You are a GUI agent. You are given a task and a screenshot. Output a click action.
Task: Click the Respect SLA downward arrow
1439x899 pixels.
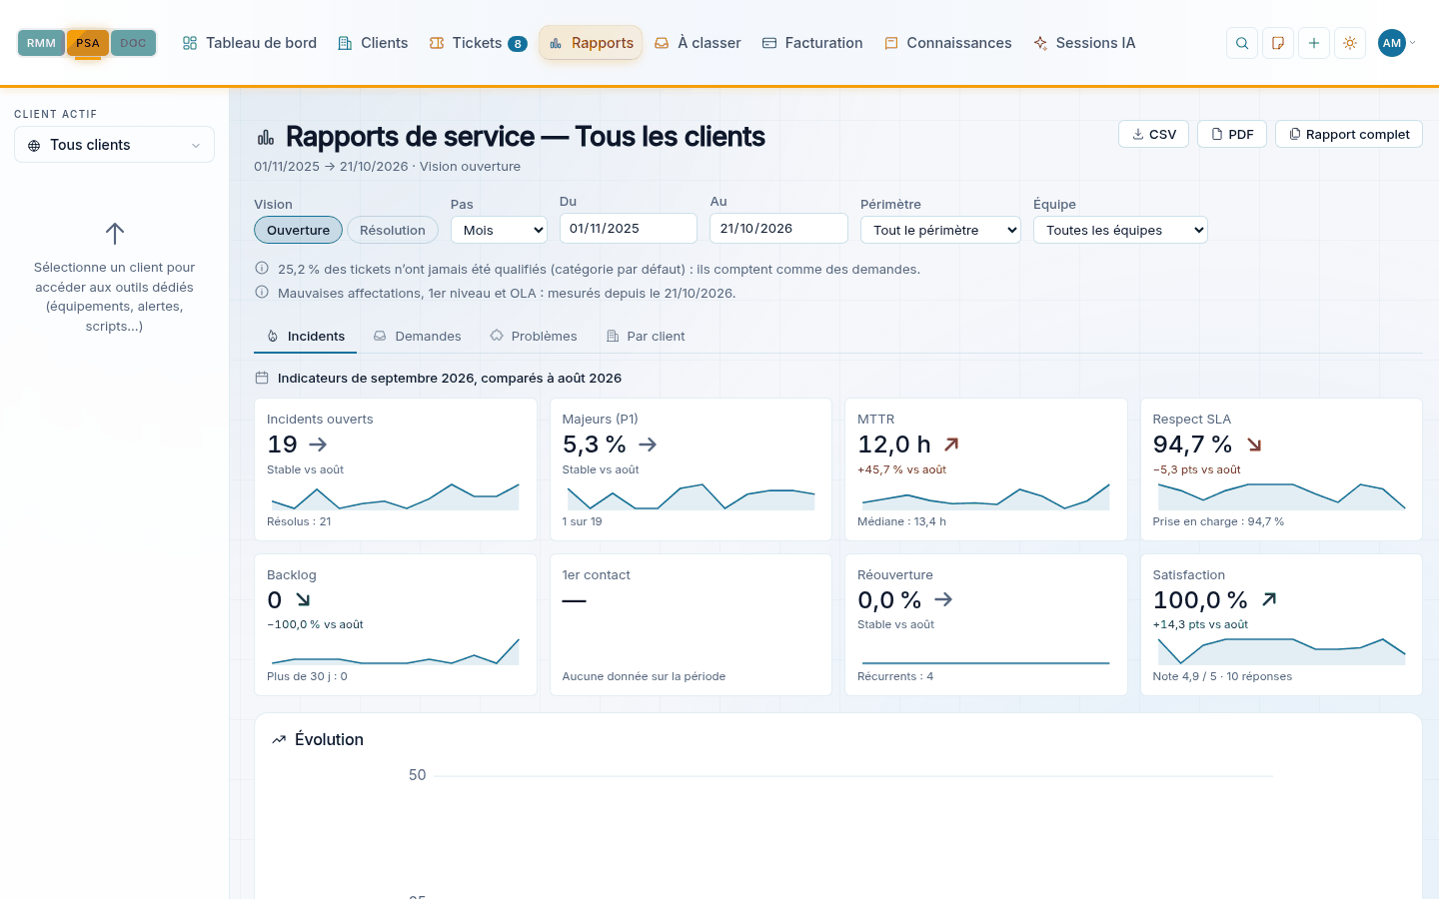1254,445
